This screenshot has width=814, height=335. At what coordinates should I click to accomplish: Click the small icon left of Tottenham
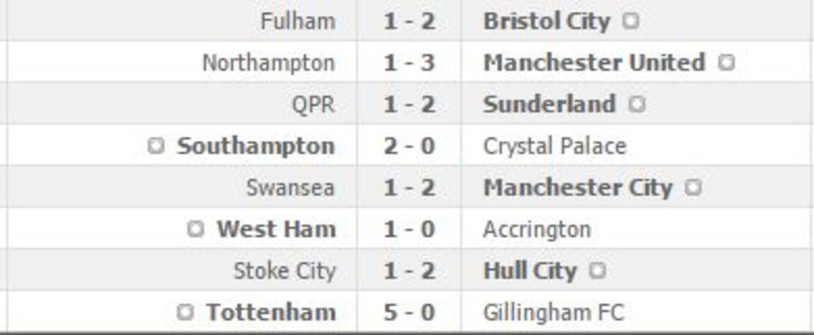click(x=185, y=312)
